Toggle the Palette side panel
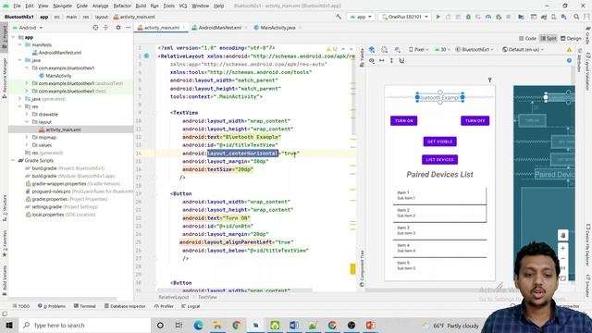This screenshot has width=592, height=333. pyautogui.click(x=362, y=57)
